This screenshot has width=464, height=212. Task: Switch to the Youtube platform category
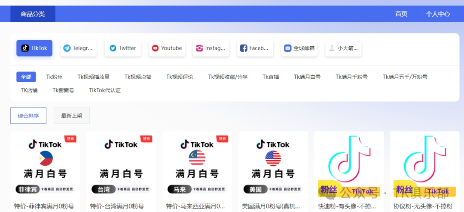[167, 48]
